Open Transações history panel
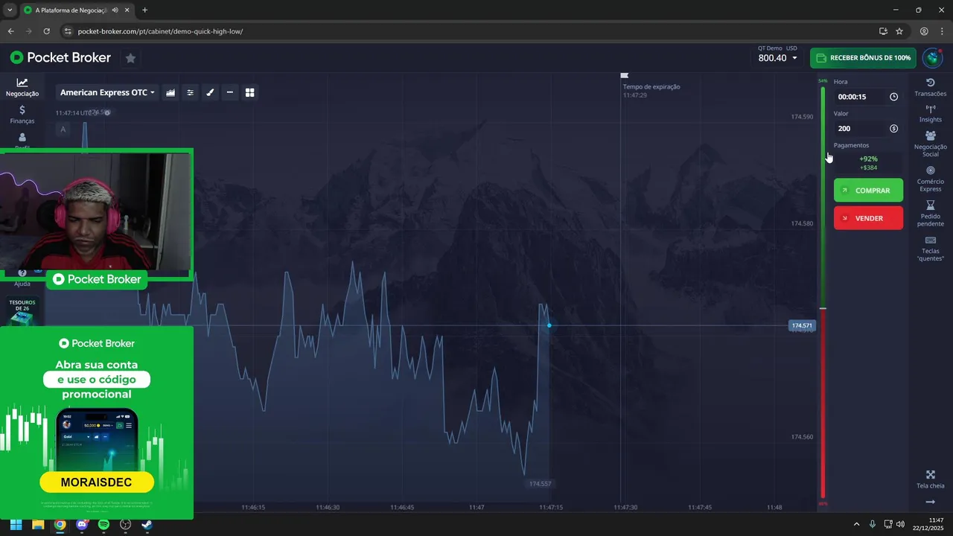Screen dimensions: 953x536 931,87
